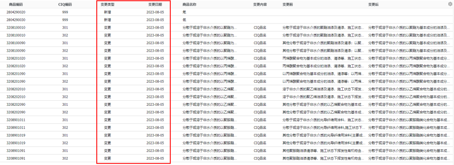This screenshot has height=165, width=454.
Task: Click the CIQ编码 column header
Action: click(65, 5)
